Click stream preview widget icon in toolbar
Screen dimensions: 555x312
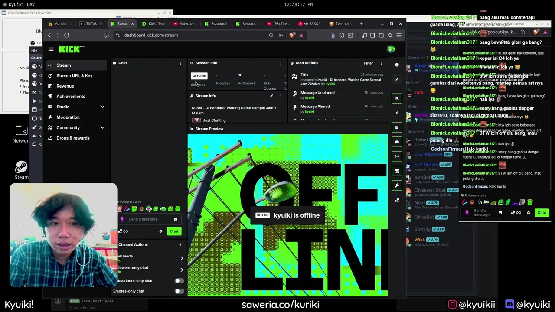coord(397,98)
